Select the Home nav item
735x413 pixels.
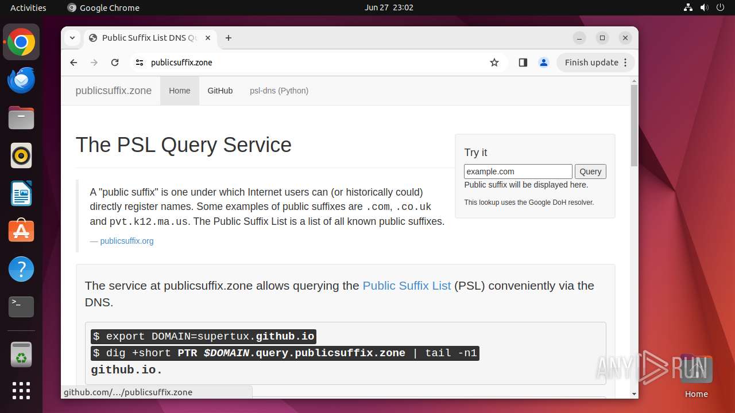(x=180, y=91)
